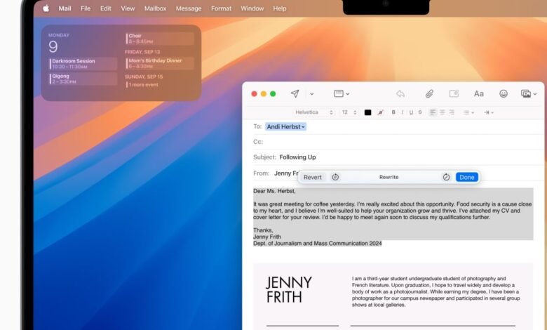The image size is (547, 330).
Task: Click the black text color swatch
Action: pos(367,112)
